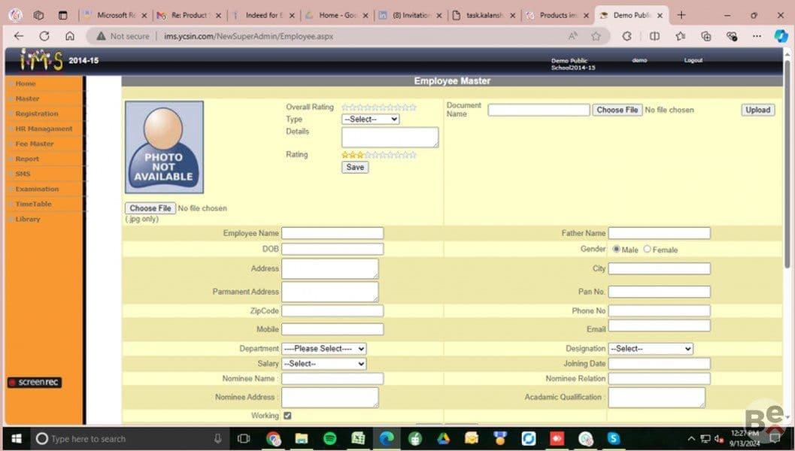Refresh the page with the reload icon
The height and width of the screenshot is (451, 795).
click(x=44, y=36)
